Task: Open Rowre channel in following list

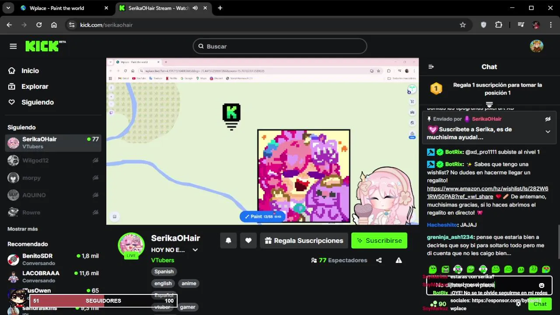Action: coord(53,213)
